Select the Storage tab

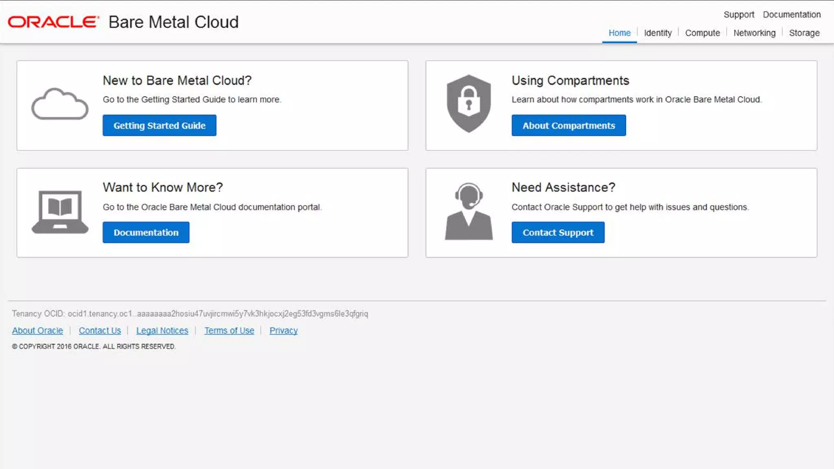[x=804, y=33]
